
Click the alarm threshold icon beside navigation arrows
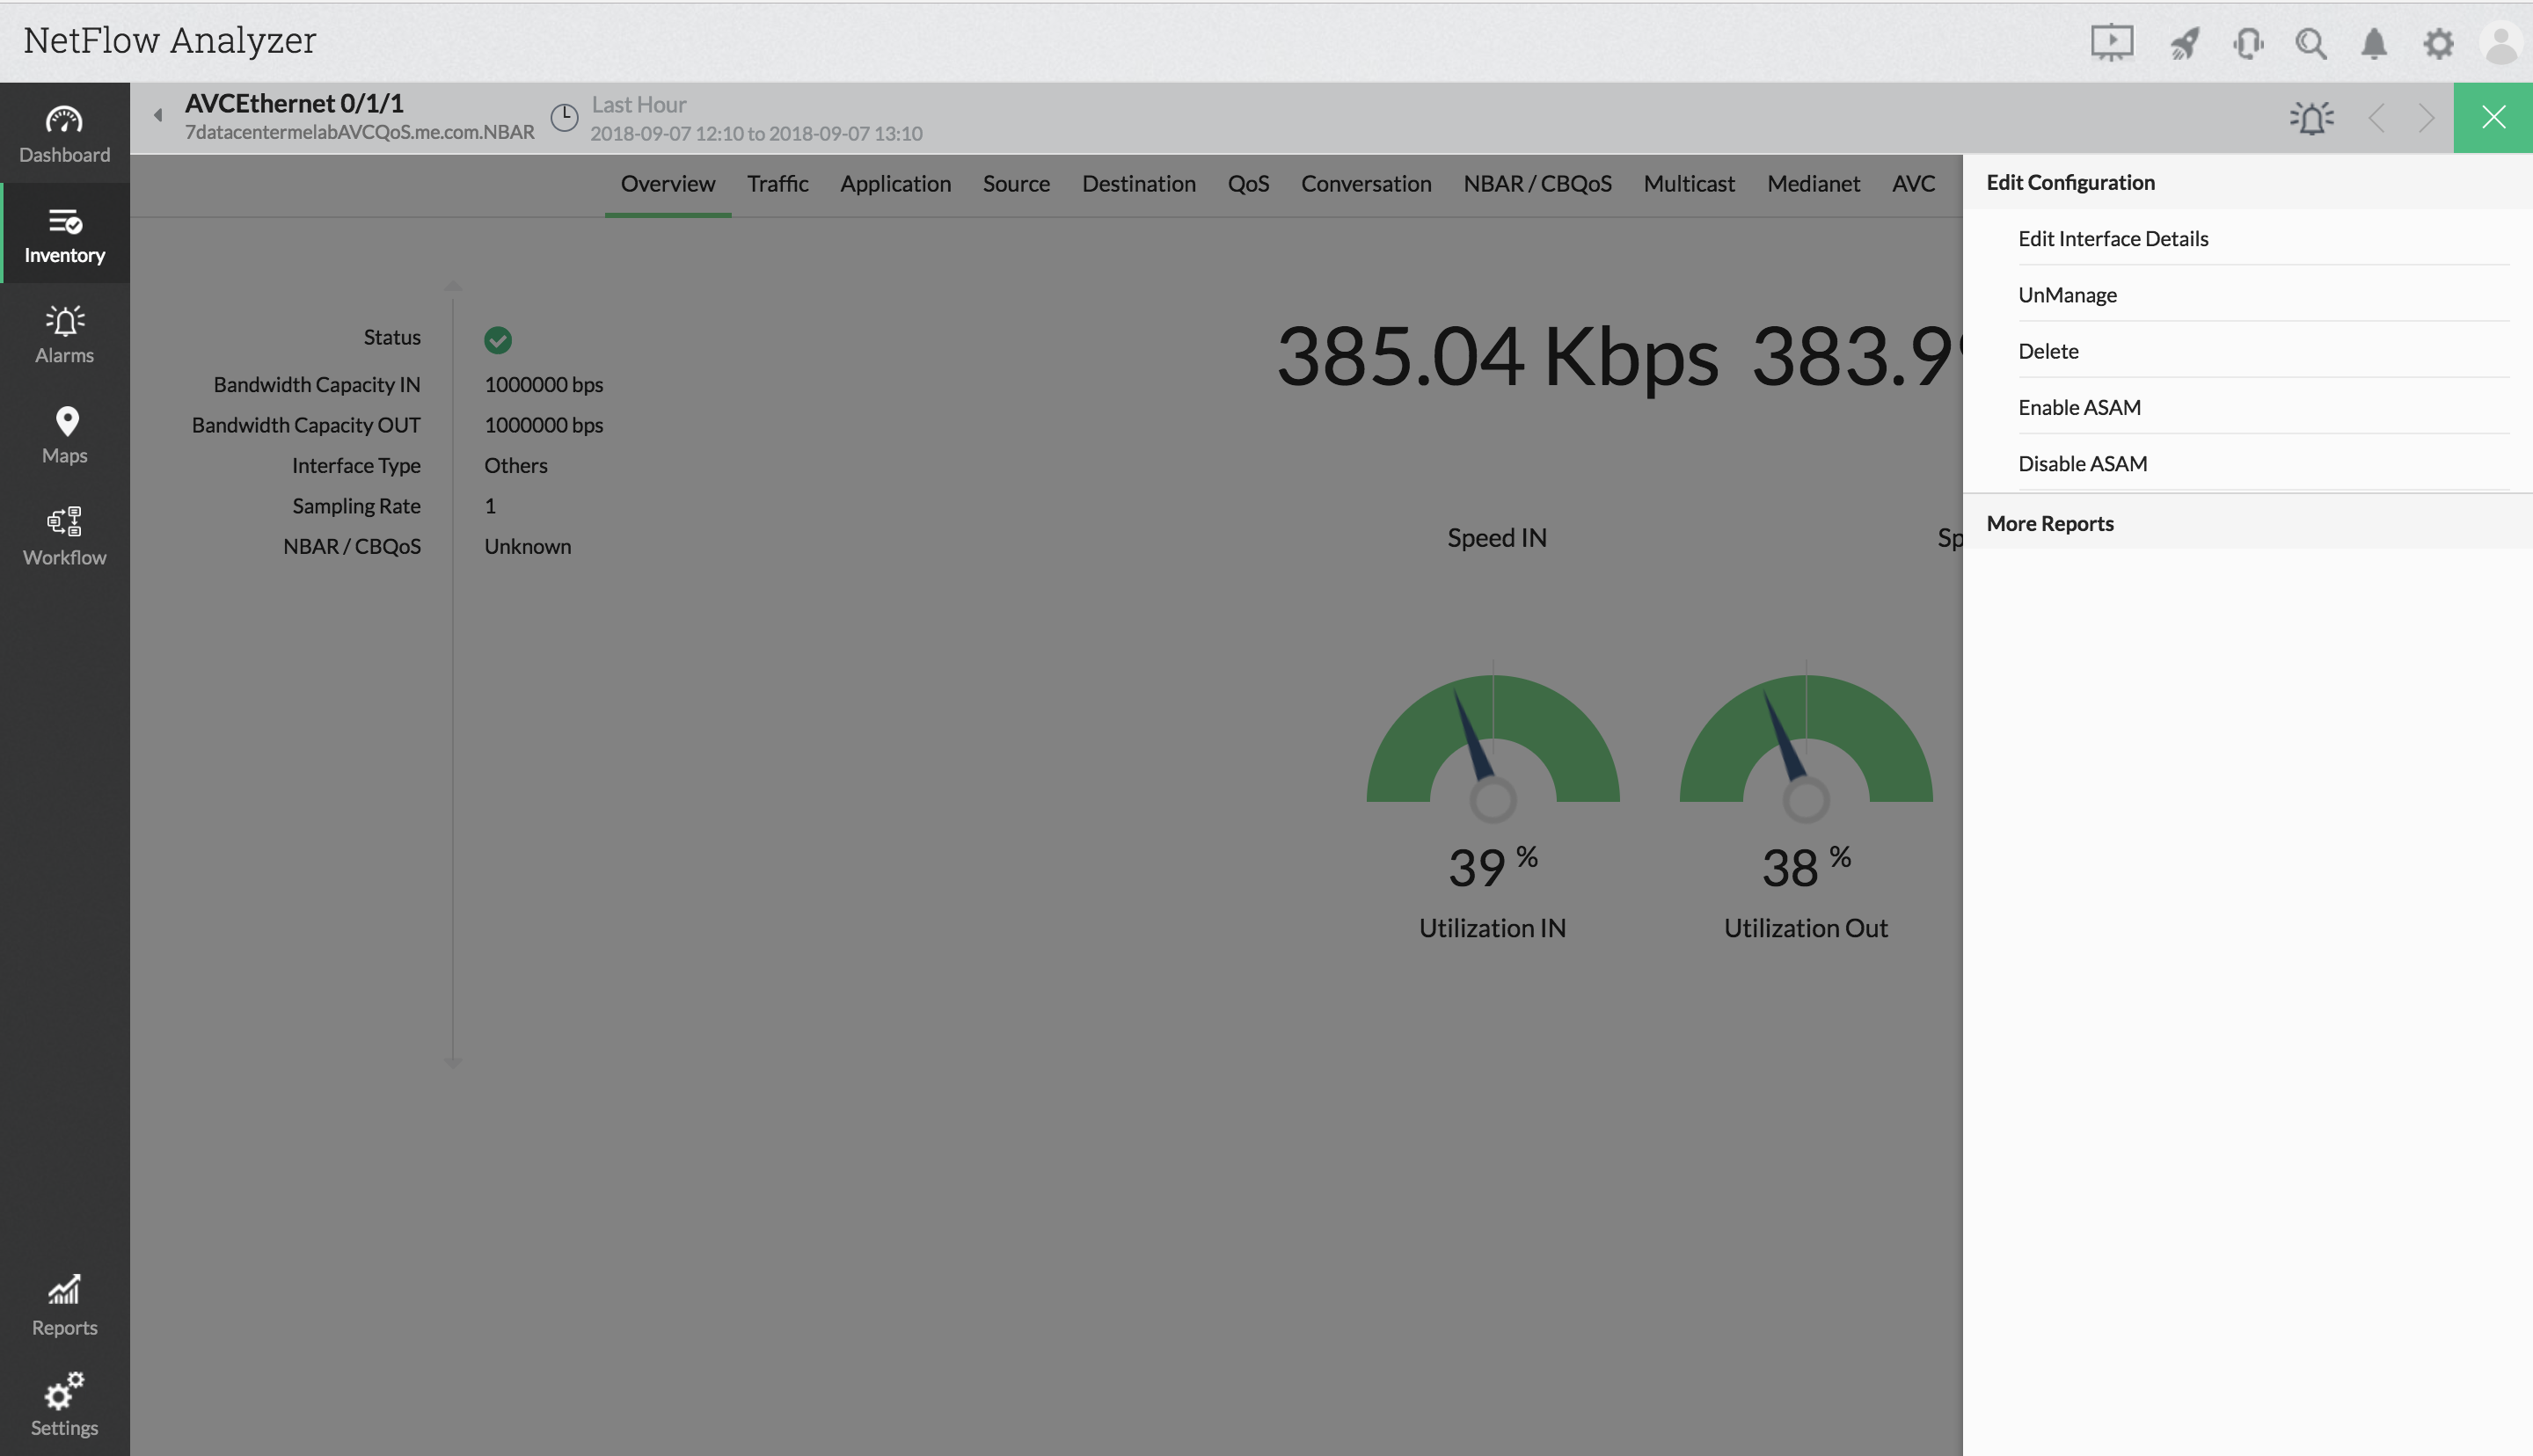2312,117
